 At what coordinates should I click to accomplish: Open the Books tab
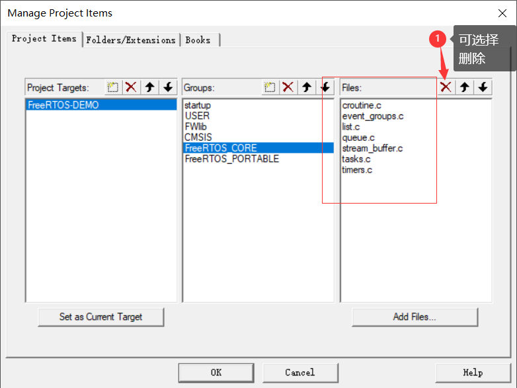click(199, 40)
